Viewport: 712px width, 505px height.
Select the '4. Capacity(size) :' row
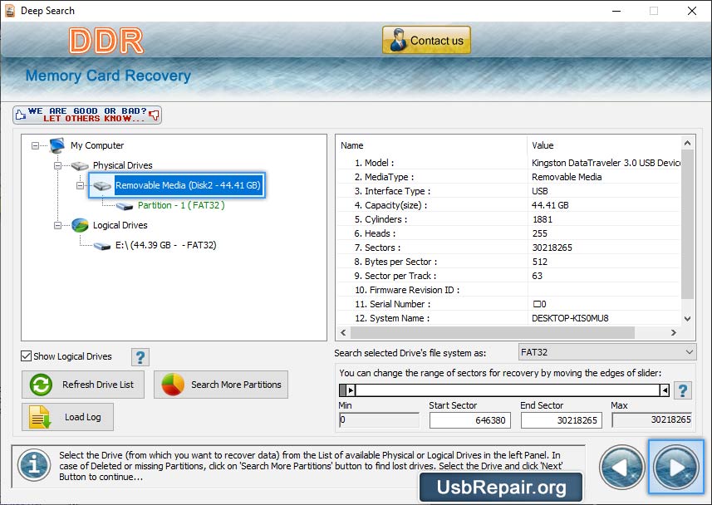(508, 205)
